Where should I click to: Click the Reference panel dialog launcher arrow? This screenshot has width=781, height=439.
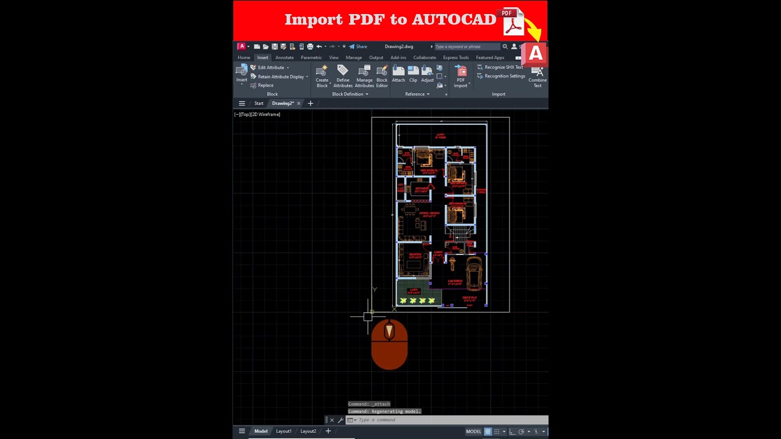click(x=446, y=95)
